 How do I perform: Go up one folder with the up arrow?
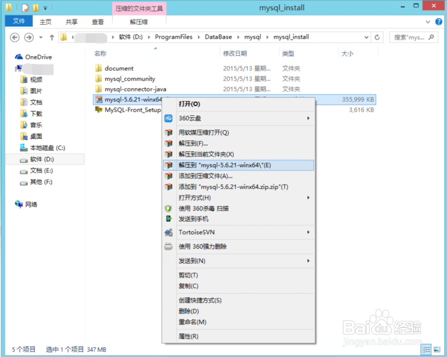[x=50, y=36]
